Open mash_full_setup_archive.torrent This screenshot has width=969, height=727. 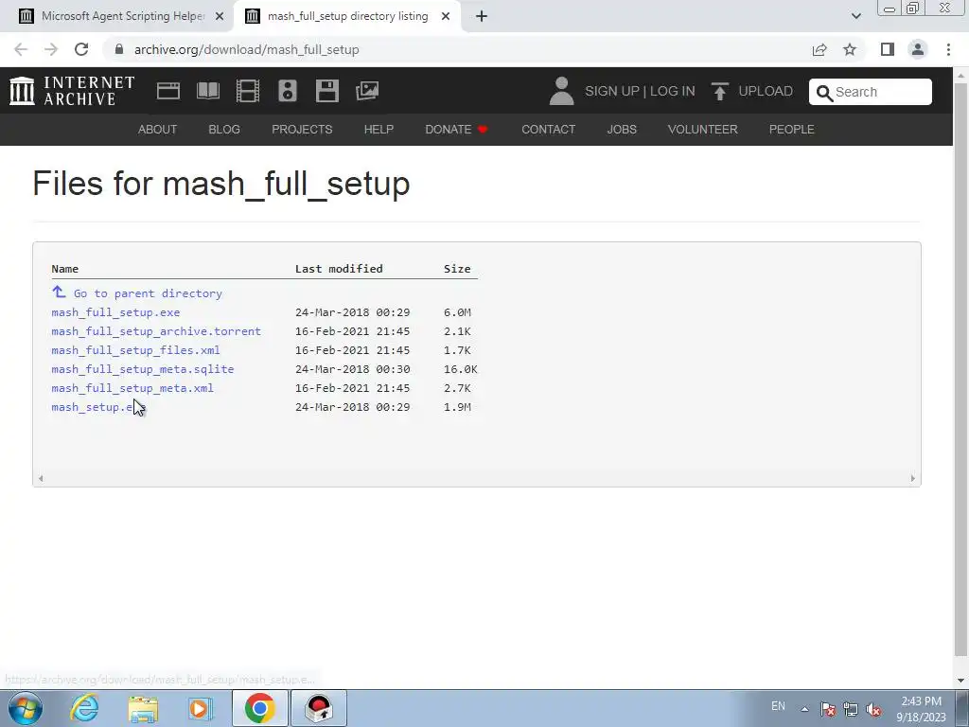tap(156, 331)
